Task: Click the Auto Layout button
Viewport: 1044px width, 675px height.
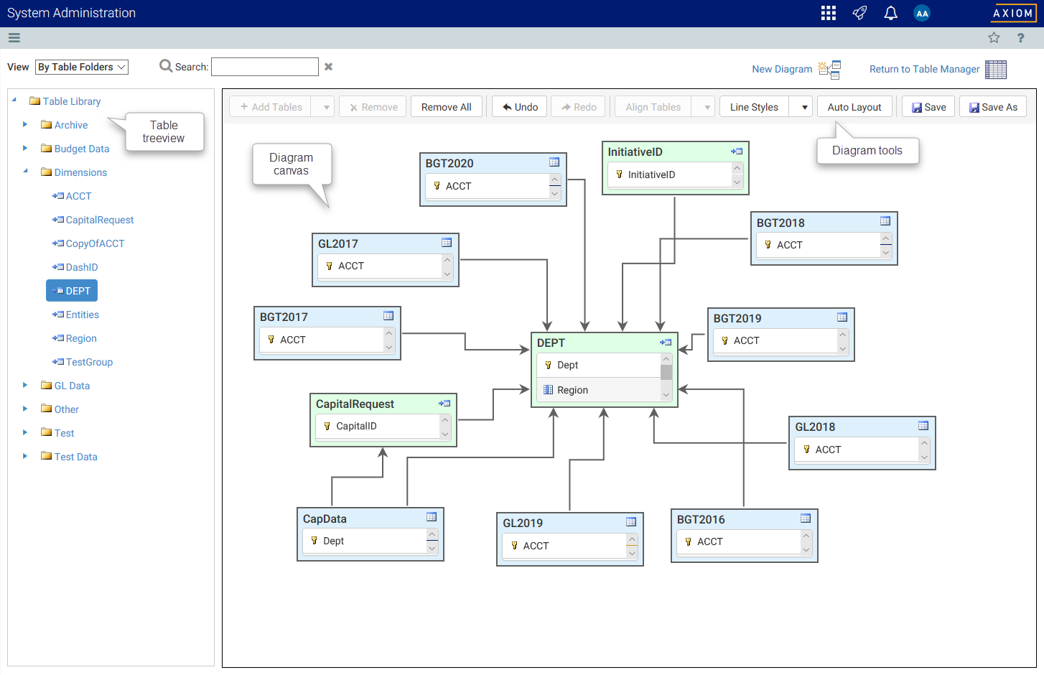Action: [x=854, y=107]
